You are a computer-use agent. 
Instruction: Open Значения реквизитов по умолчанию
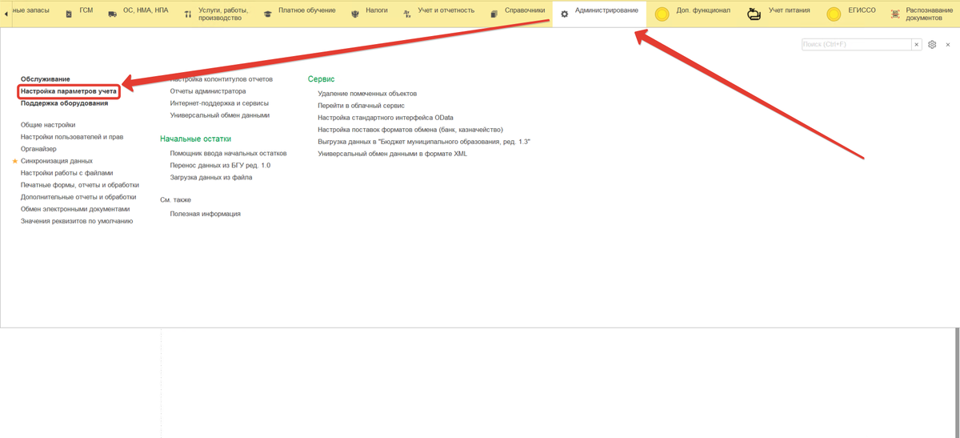pos(77,221)
